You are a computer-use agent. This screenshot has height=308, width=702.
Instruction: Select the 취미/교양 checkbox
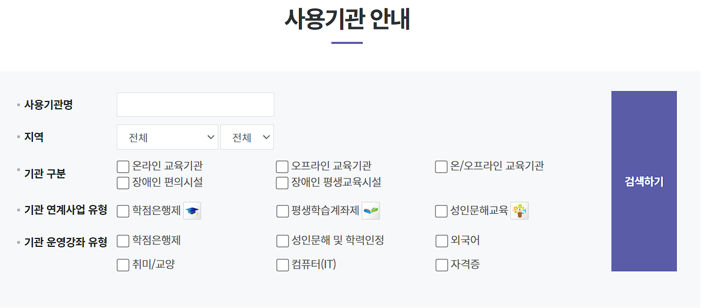122,265
